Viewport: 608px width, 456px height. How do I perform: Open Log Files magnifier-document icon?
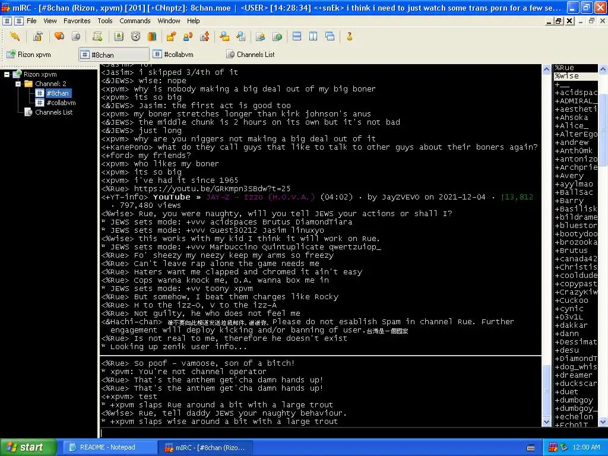241,36
